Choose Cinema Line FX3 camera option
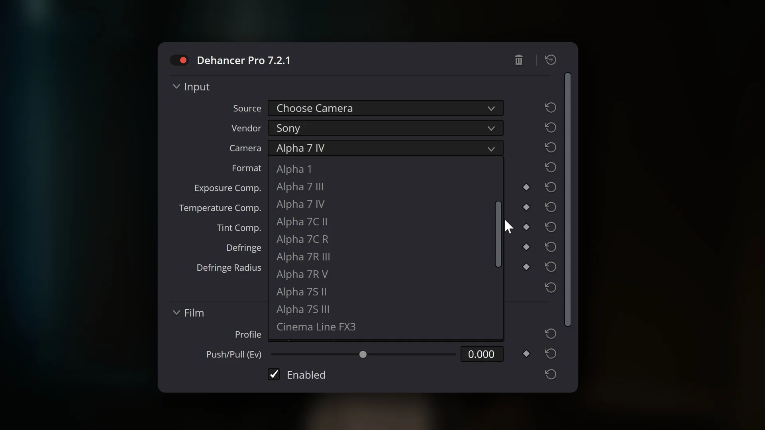 coord(316,327)
